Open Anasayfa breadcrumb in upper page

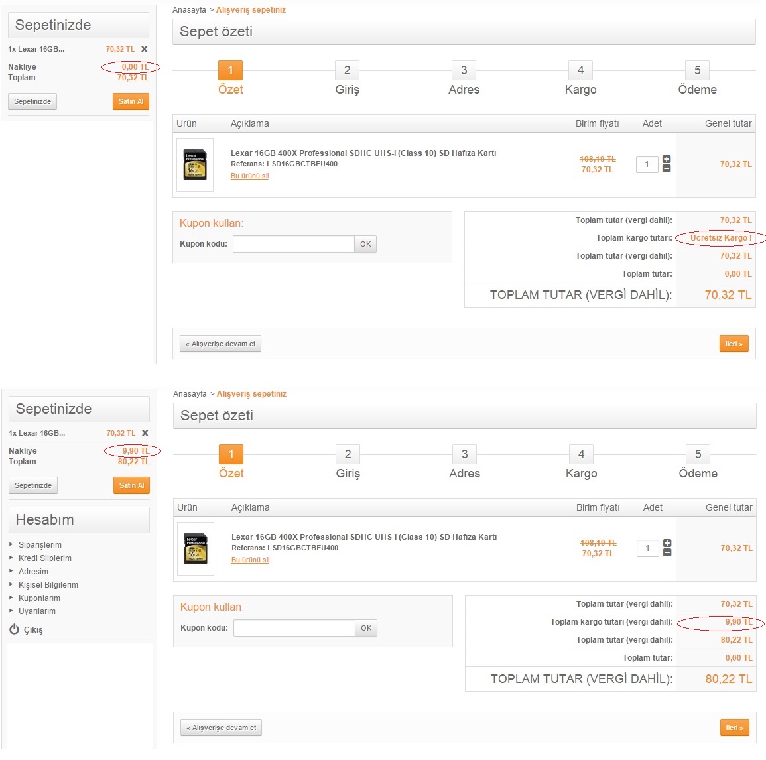[189, 10]
